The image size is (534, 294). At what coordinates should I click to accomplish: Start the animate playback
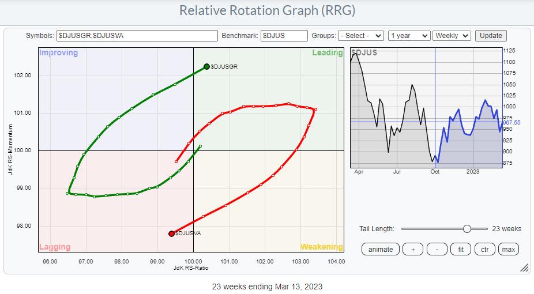(x=381, y=250)
